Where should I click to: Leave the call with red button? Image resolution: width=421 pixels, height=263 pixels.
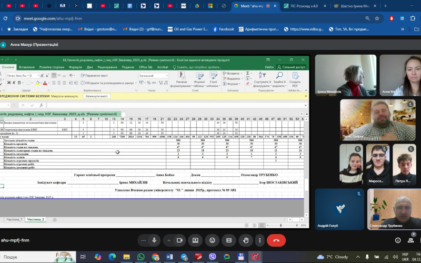point(276,240)
